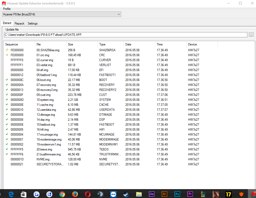Open the yellow 17 taskbar icon

[x=228, y=194]
